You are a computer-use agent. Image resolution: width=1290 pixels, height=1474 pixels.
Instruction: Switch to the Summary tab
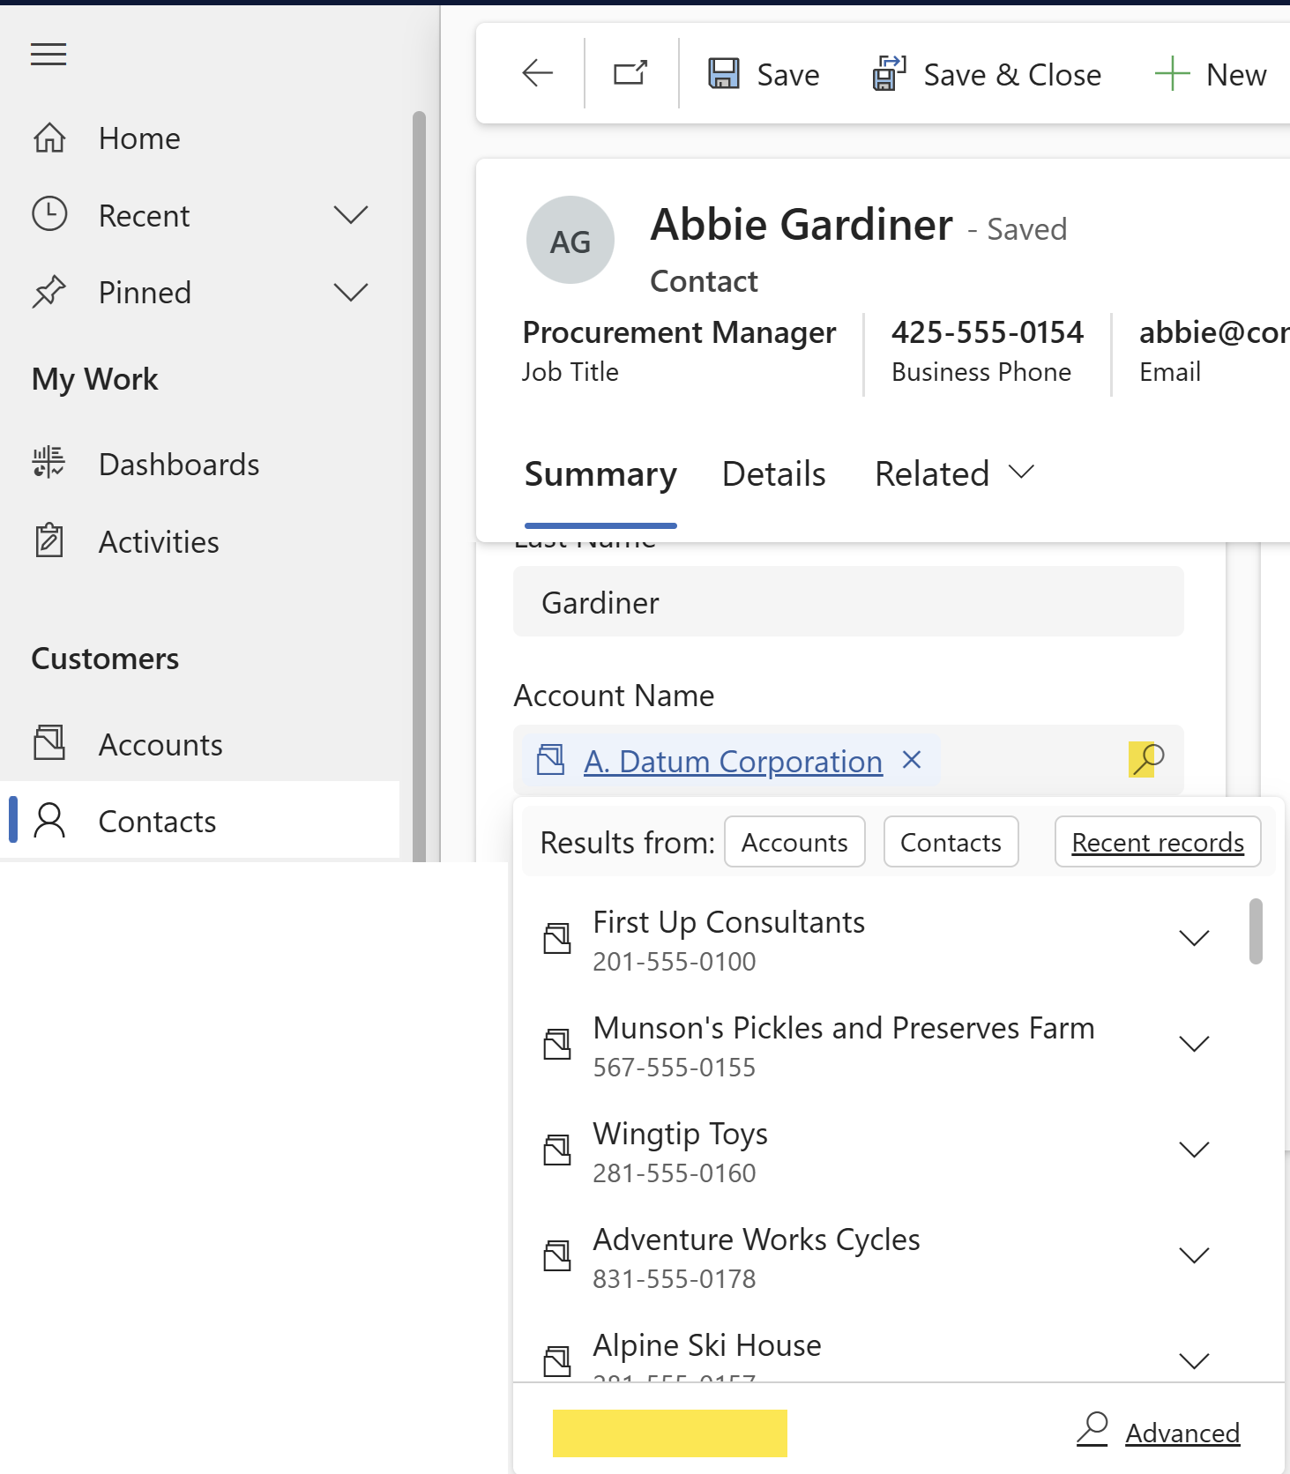[600, 474]
